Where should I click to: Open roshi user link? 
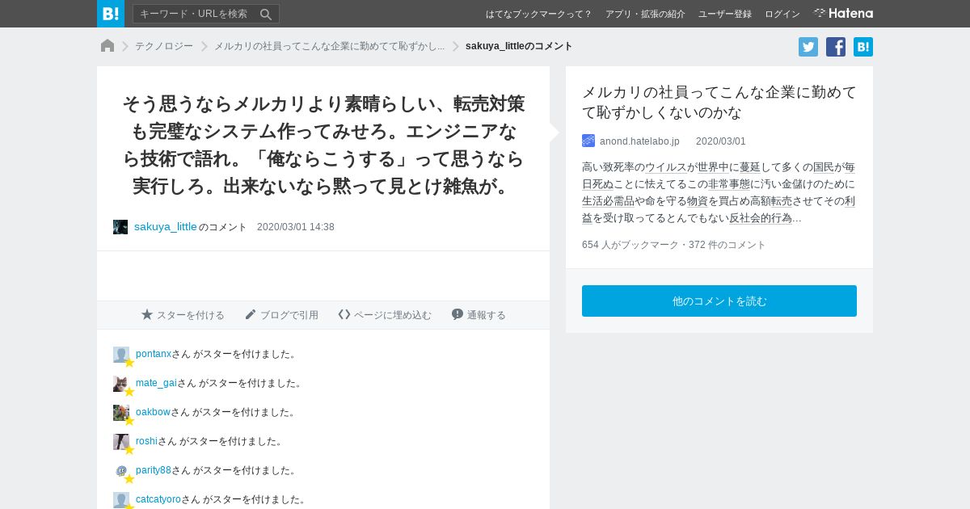146,441
